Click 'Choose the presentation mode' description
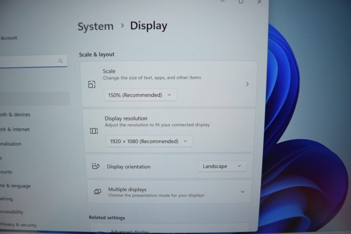The image size is (351, 234). point(156,195)
